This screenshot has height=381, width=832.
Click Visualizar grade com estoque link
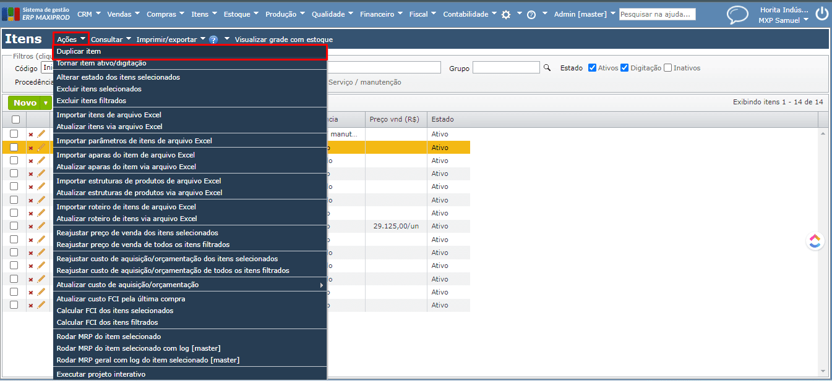[283, 40]
